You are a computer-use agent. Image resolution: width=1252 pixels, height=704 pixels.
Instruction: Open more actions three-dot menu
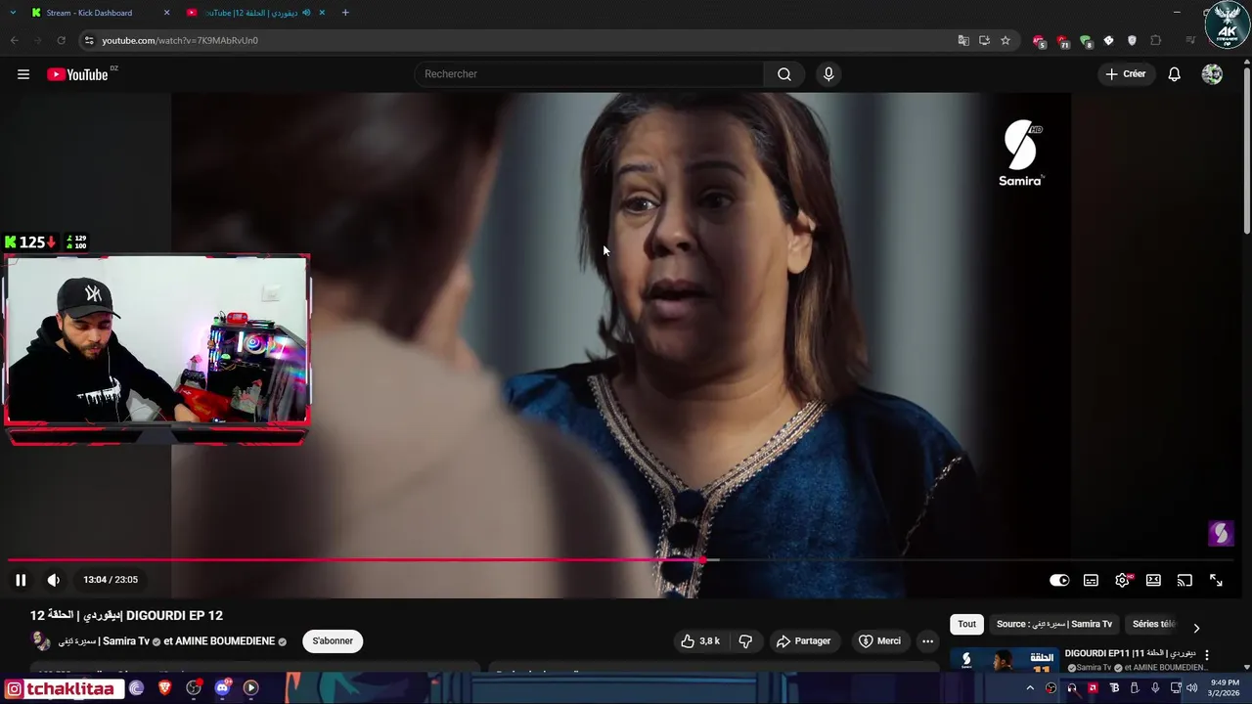tap(927, 641)
